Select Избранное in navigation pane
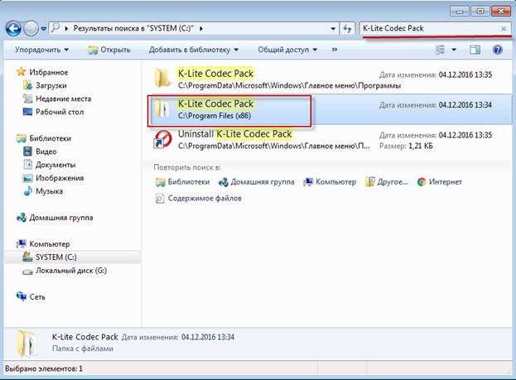 pos(48,72)
